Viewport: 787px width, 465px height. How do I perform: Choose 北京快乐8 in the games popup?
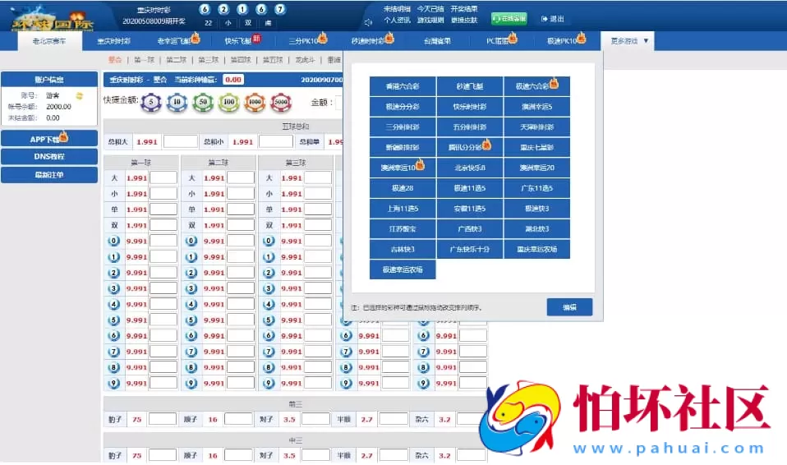pyautogui.click(x=470, y=168)
